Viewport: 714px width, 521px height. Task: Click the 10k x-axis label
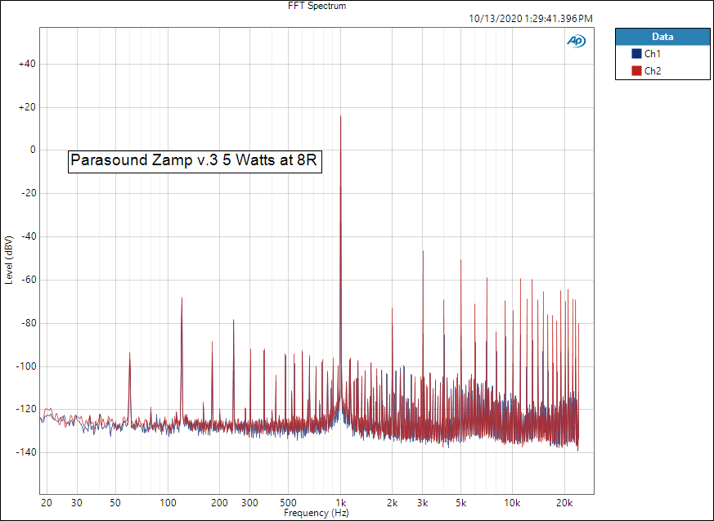tap(512, 503)
